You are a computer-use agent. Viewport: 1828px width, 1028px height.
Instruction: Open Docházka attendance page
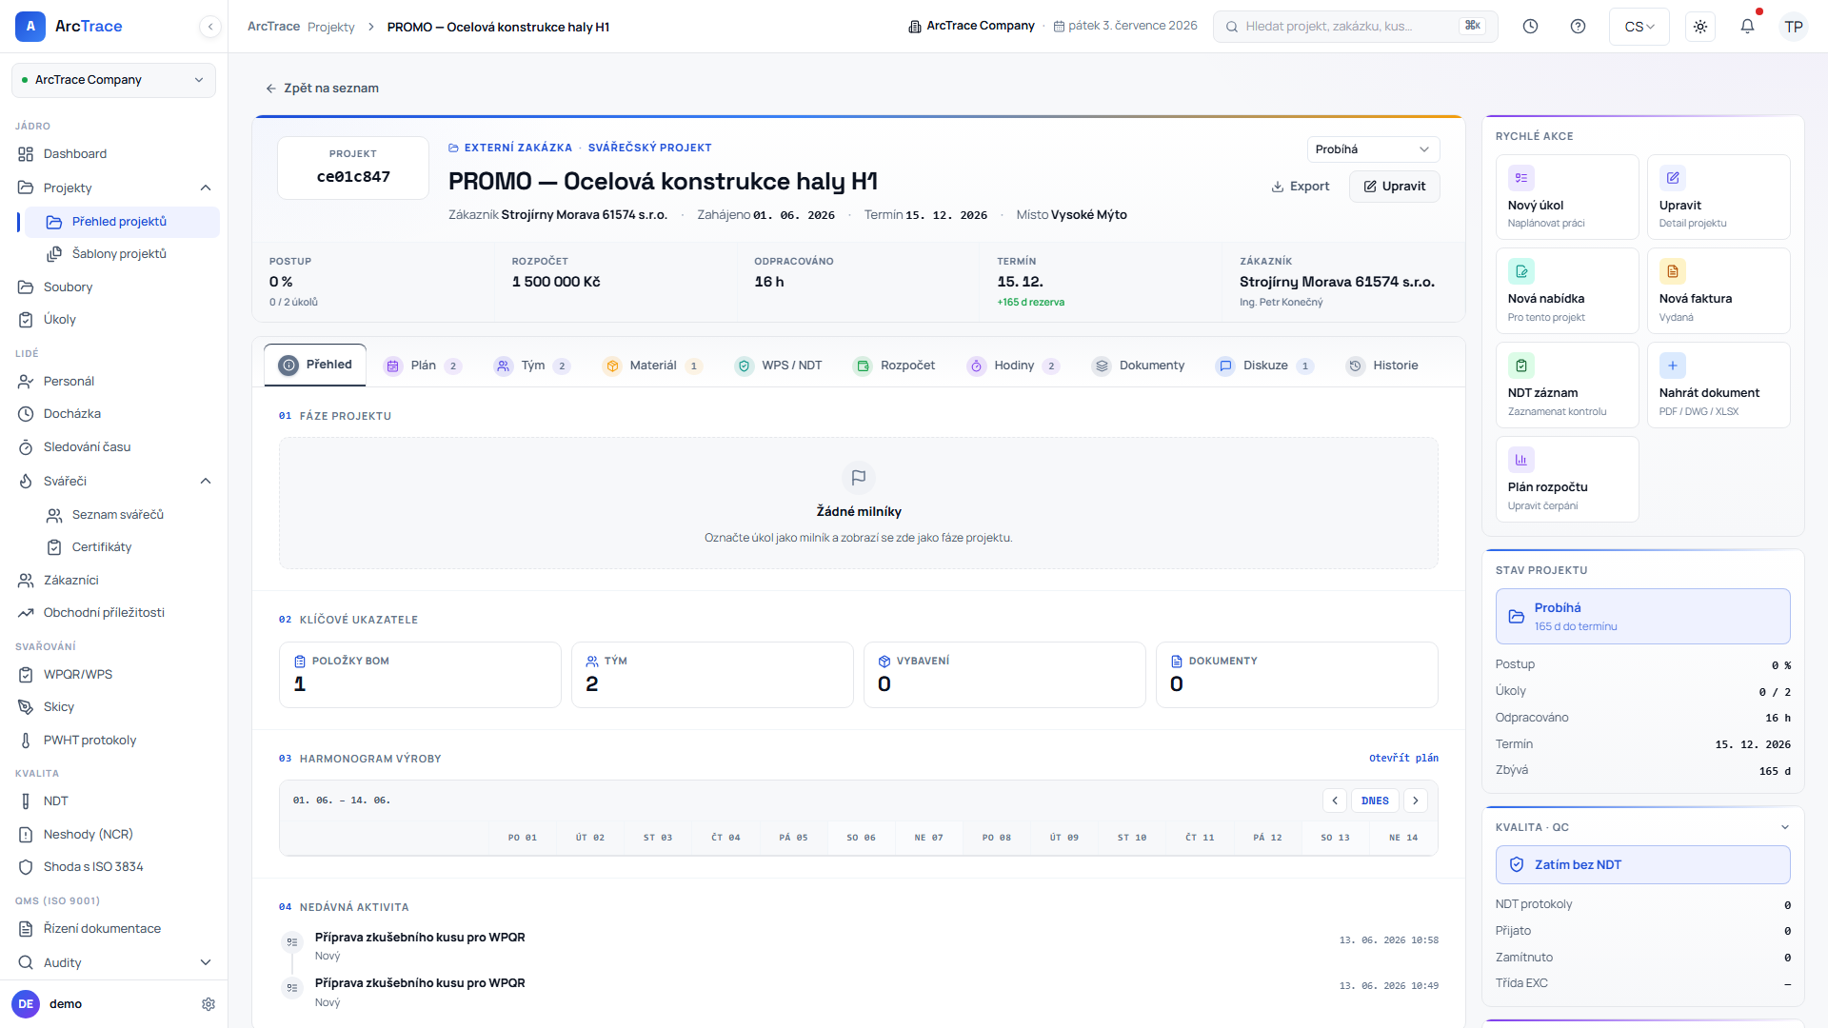click(114, 414)
